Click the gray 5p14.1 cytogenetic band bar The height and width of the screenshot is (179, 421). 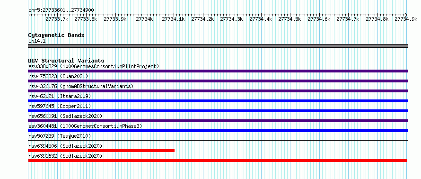click(x=218, y=46)
